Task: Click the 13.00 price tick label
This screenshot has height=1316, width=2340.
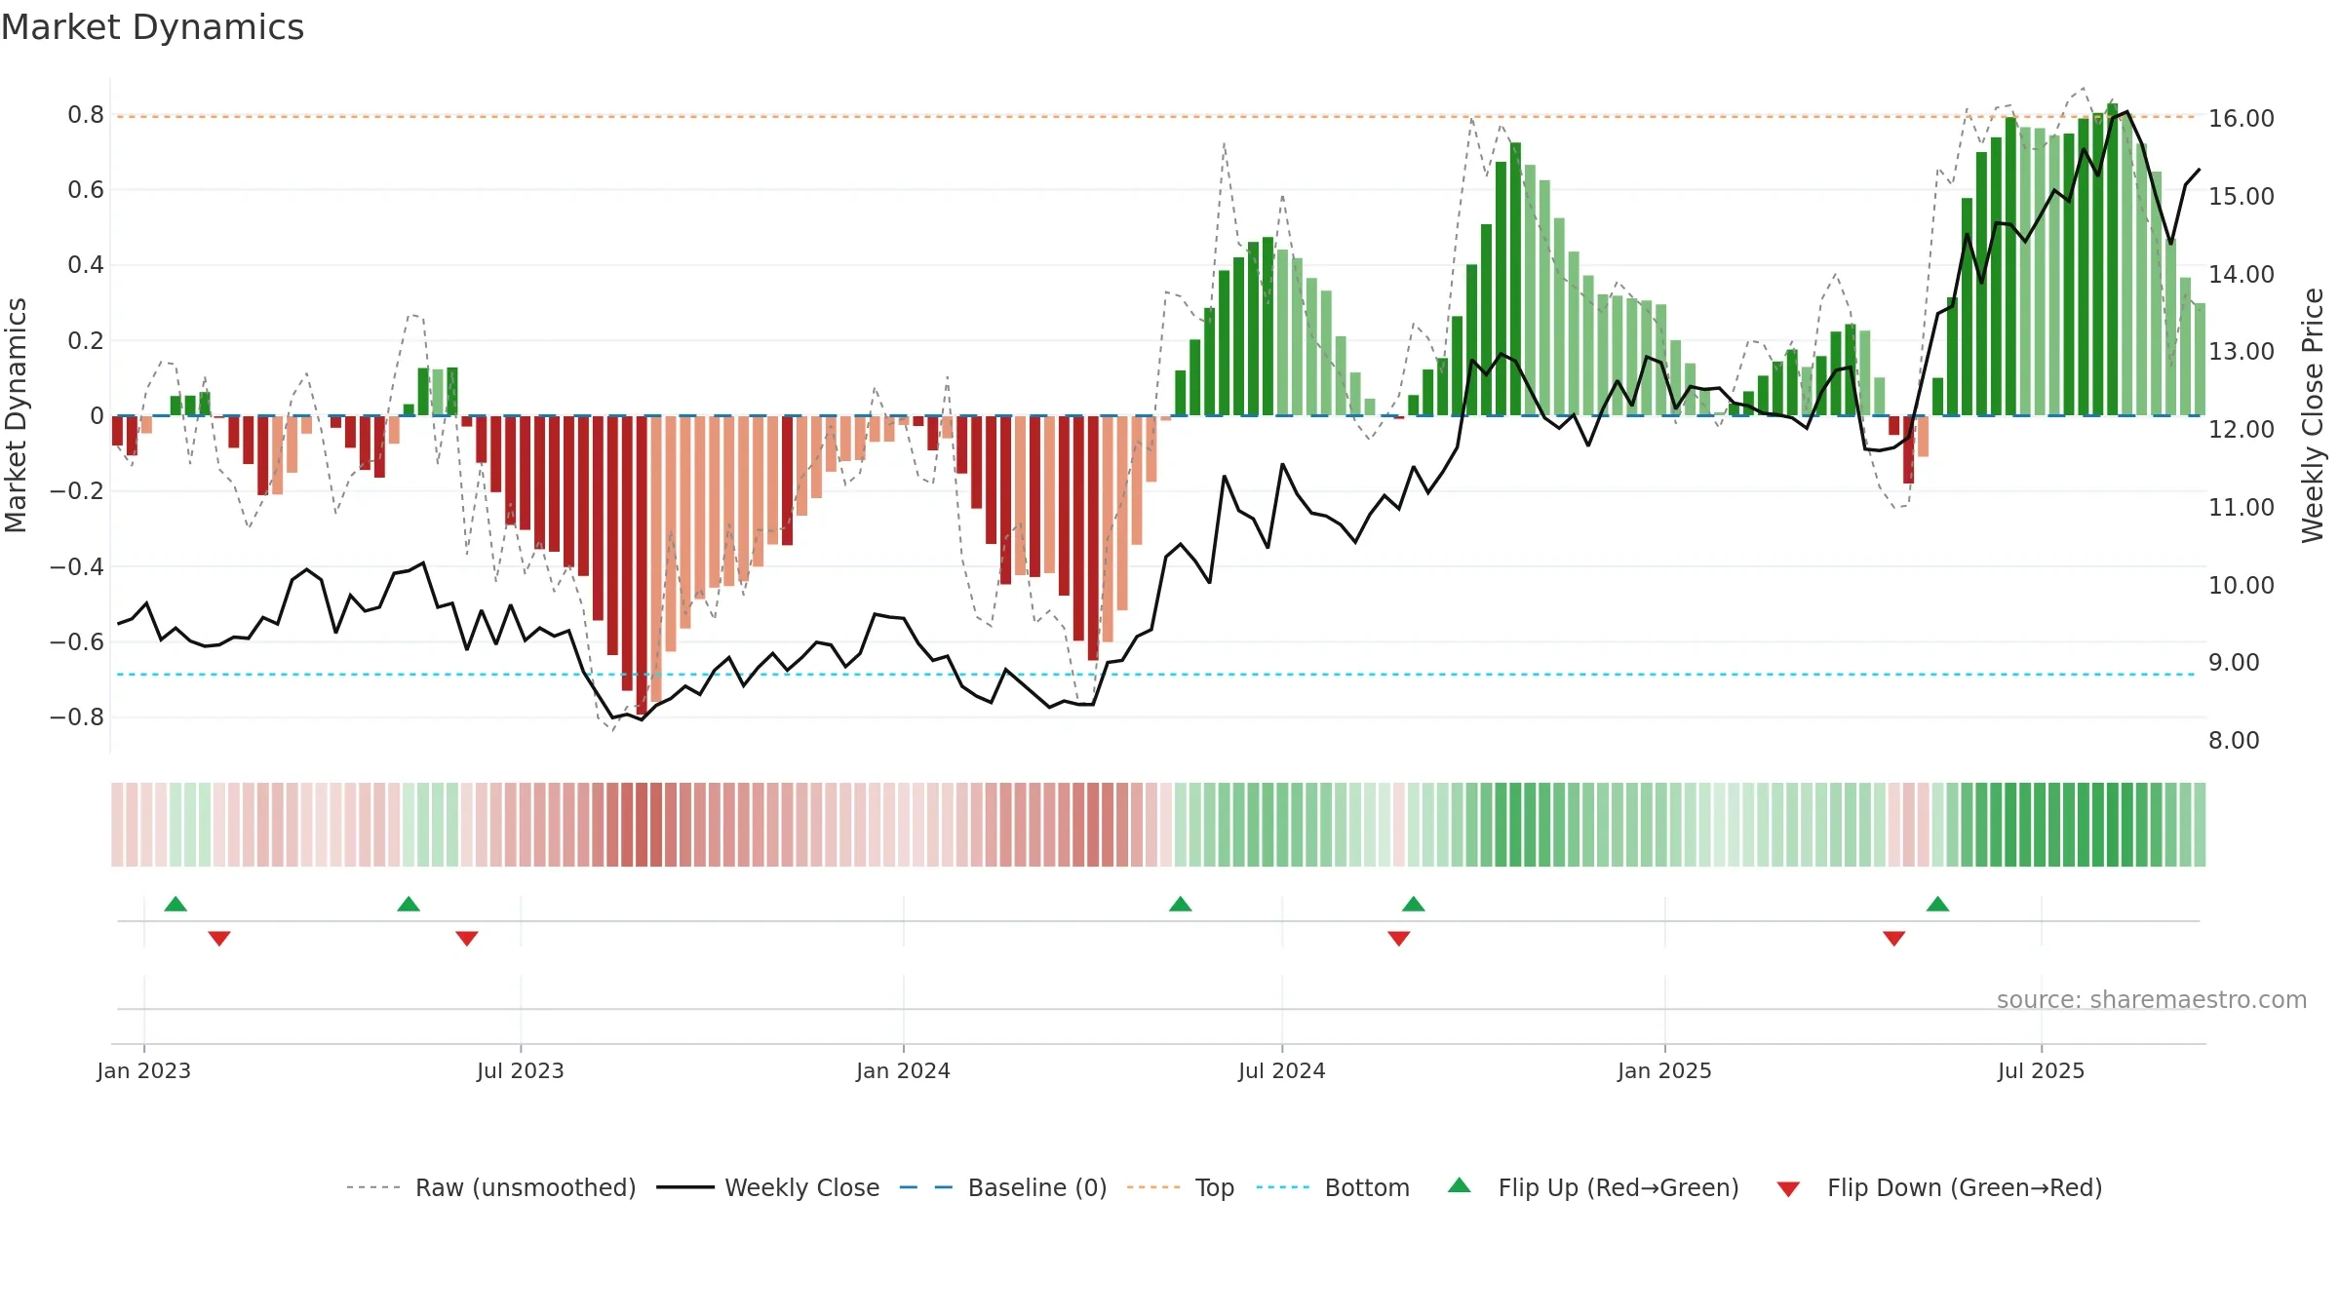Action: (x=2242, y=352)
